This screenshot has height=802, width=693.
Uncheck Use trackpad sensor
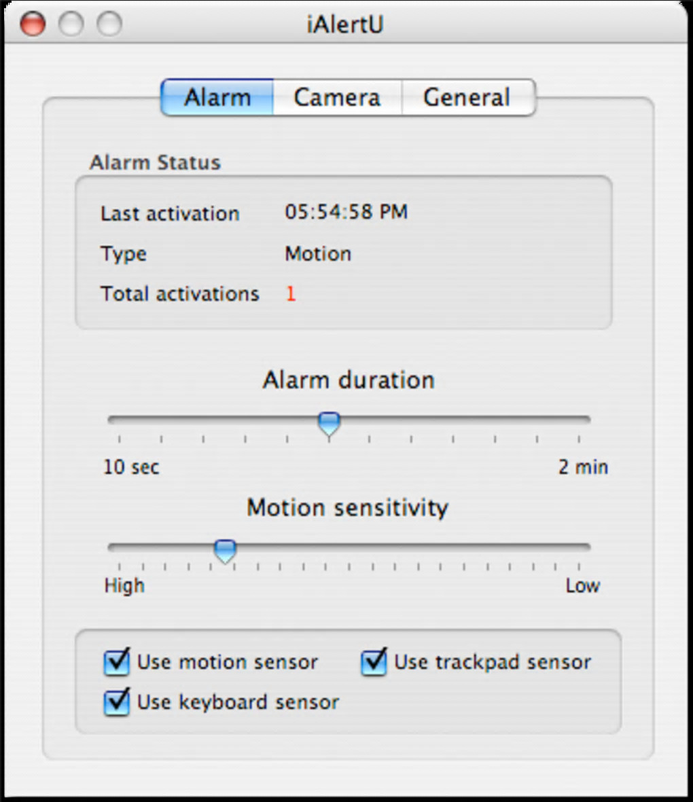tap(374, 662)
